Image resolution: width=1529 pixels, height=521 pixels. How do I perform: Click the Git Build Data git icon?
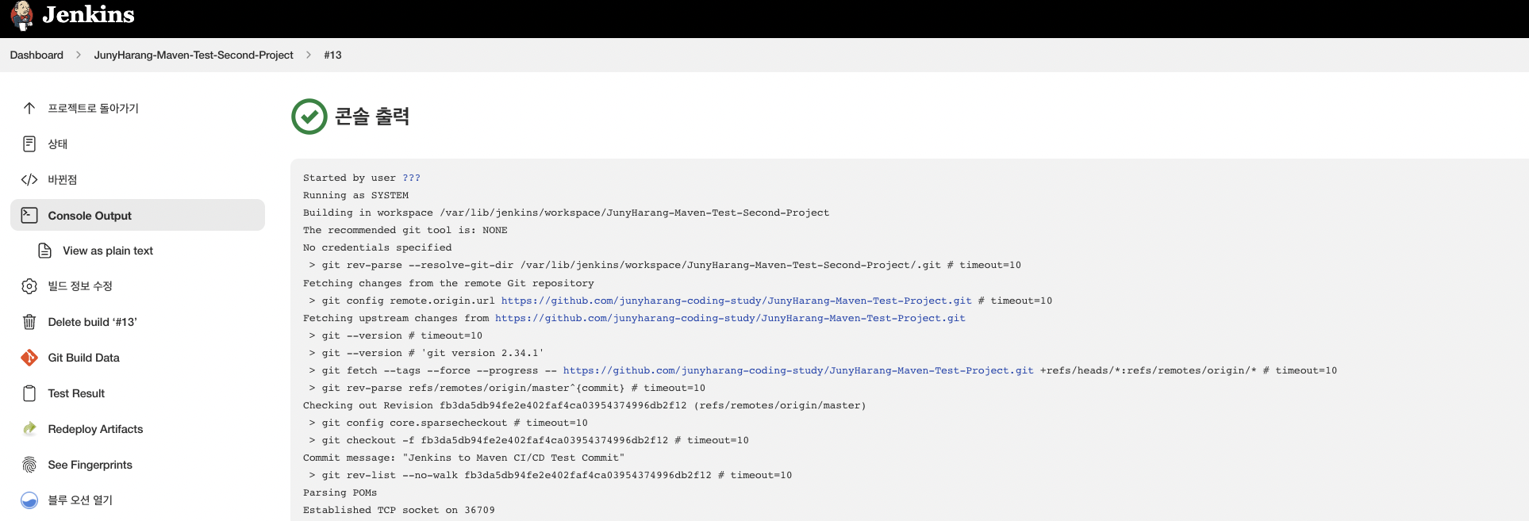tap(29, 358)
